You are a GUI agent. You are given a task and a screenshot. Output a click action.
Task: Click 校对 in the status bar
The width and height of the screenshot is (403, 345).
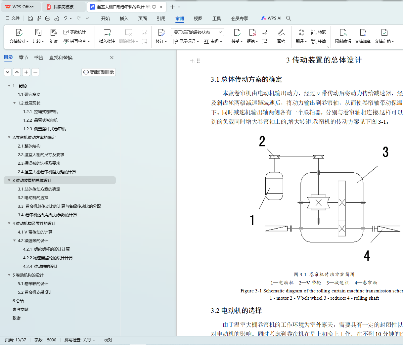(108, 340)
